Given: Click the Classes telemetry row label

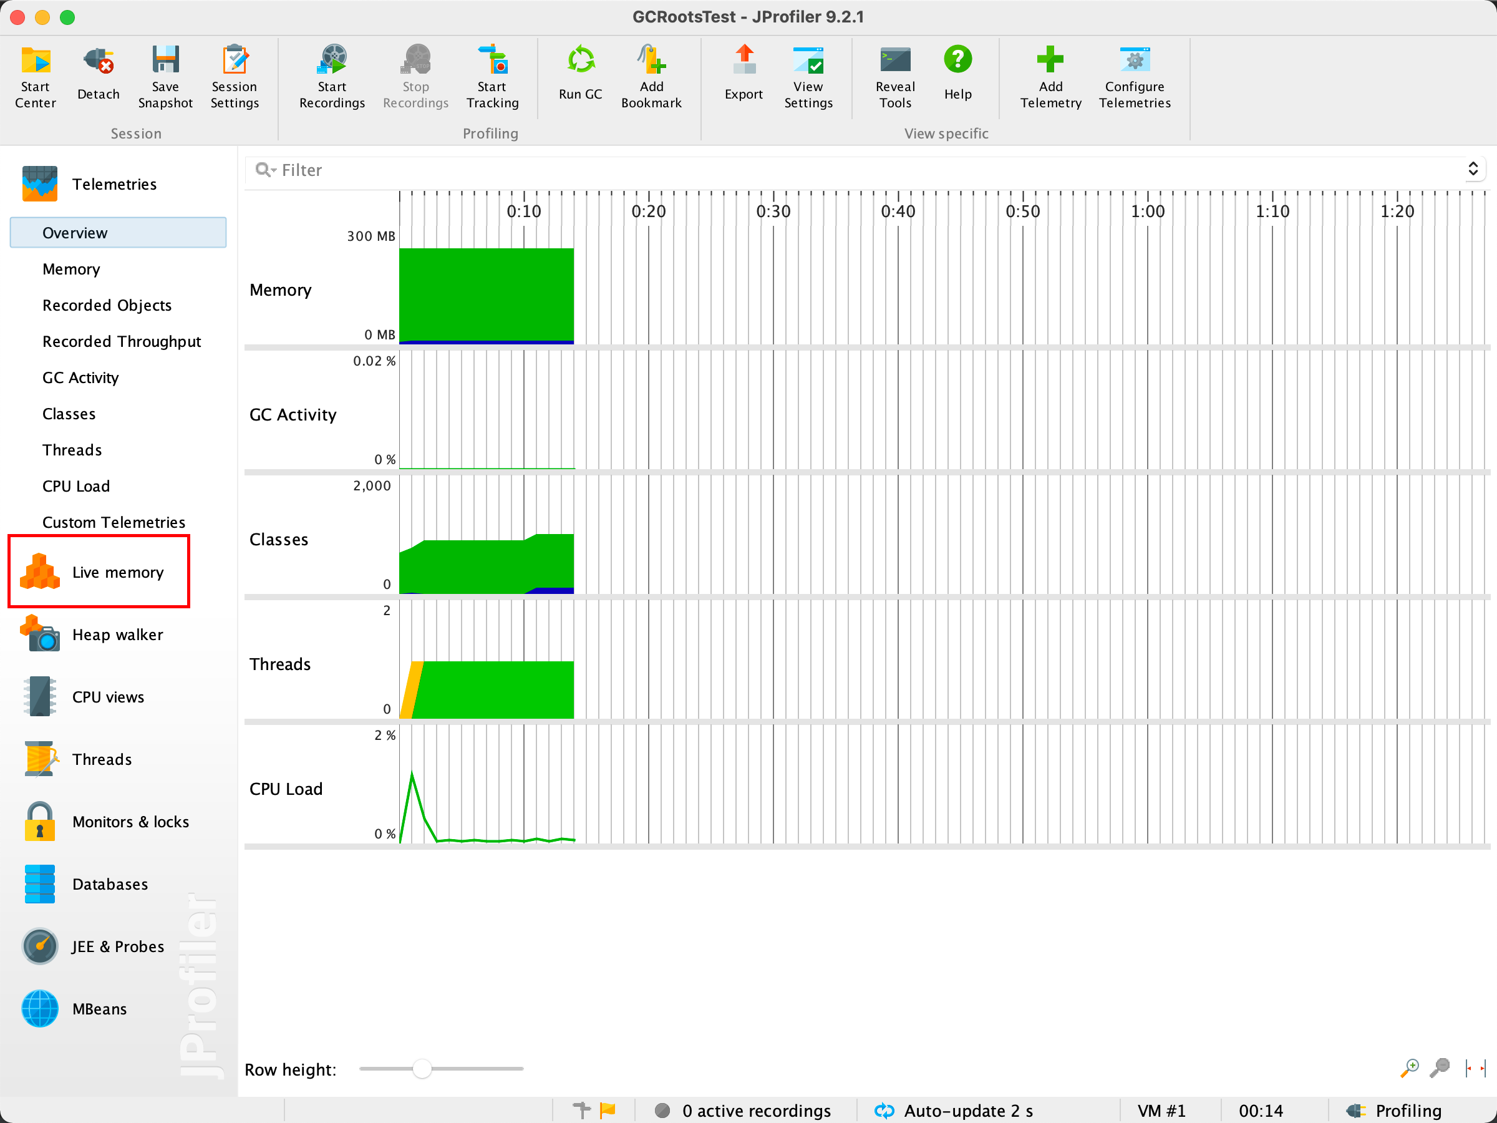Looking at the screenshot, I should click(x=278, y=540).
